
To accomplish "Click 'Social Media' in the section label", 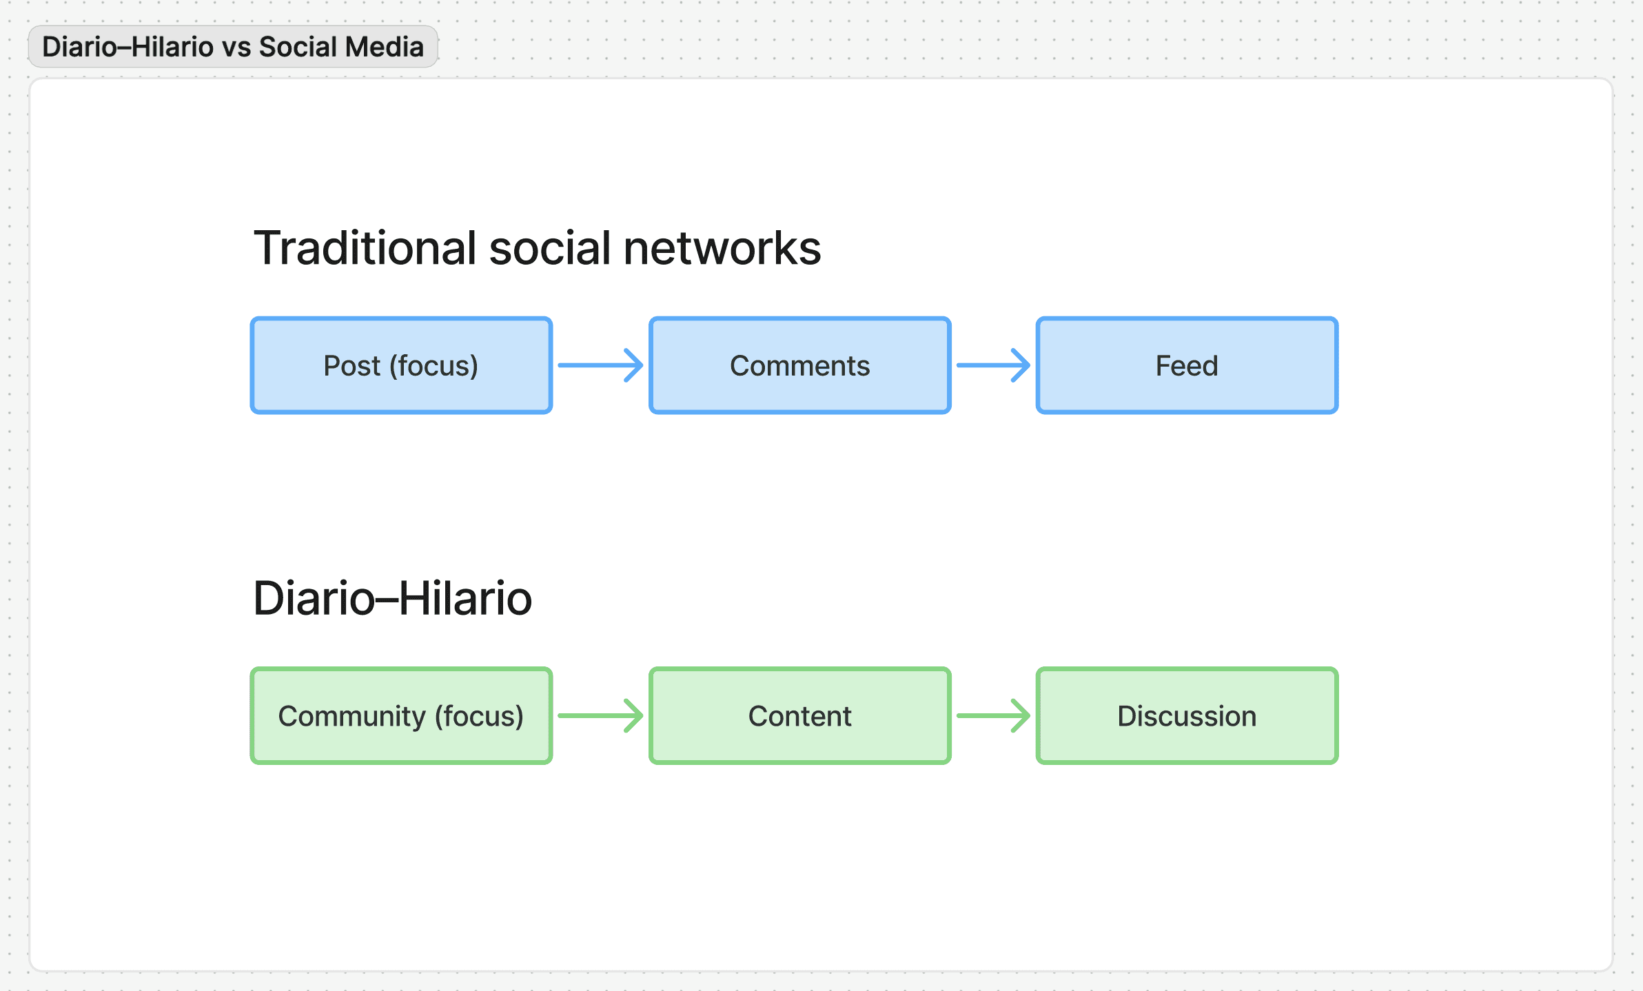I will pyautogui.click(x=340, y=47).
